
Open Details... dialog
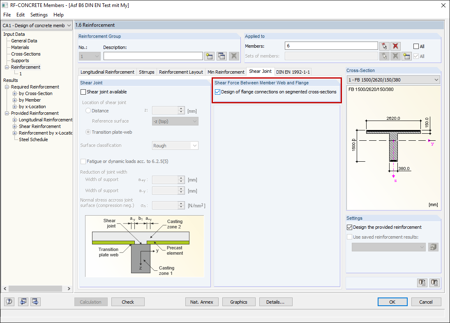[275, 302]
